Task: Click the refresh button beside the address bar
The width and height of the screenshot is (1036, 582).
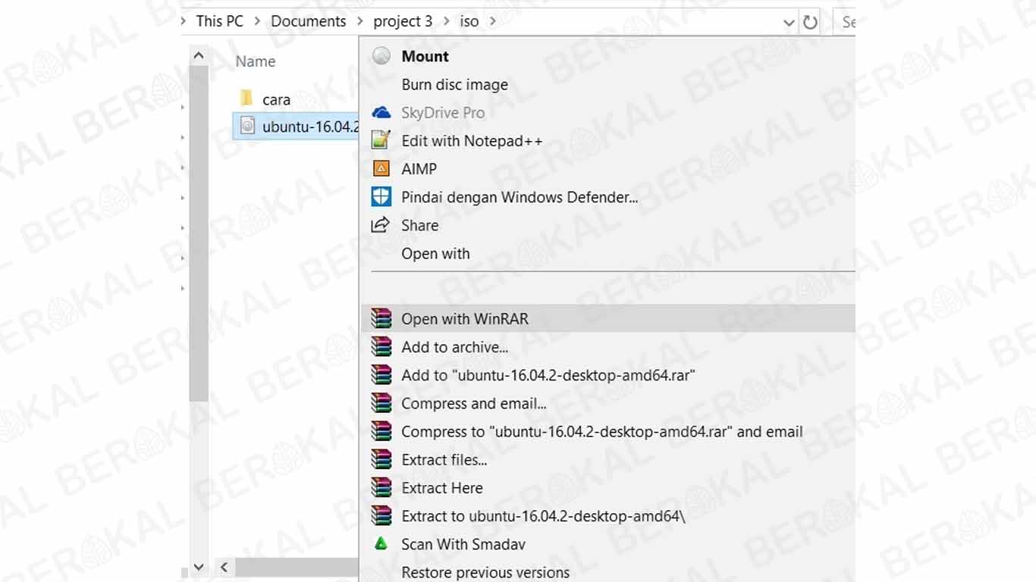Action: click(810, 22)
